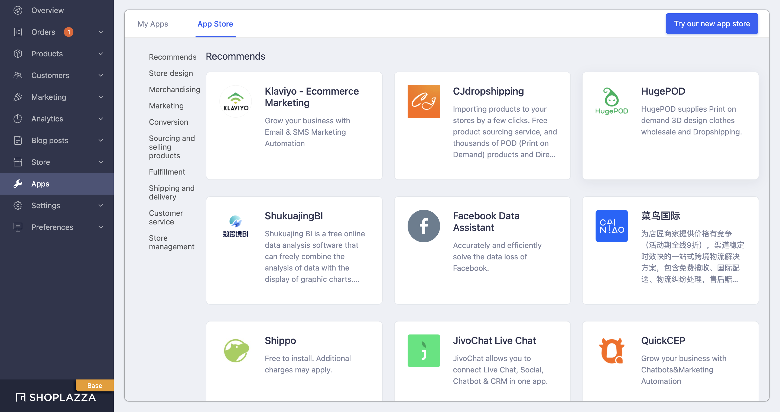Switch to the My Apps tab
The image size is (780, 412).
click(152, 24)
